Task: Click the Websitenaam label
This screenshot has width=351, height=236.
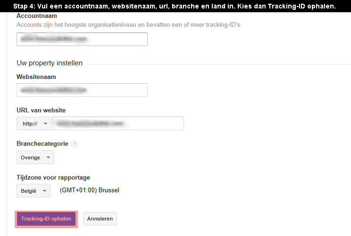Action: coord(36,77)
